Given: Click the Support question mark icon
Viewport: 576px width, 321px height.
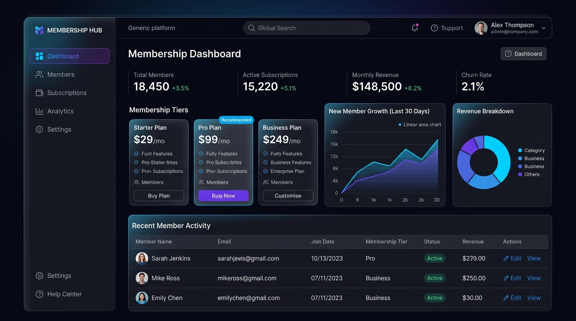Looking at the screenshot, I should [x=435, y=28].
